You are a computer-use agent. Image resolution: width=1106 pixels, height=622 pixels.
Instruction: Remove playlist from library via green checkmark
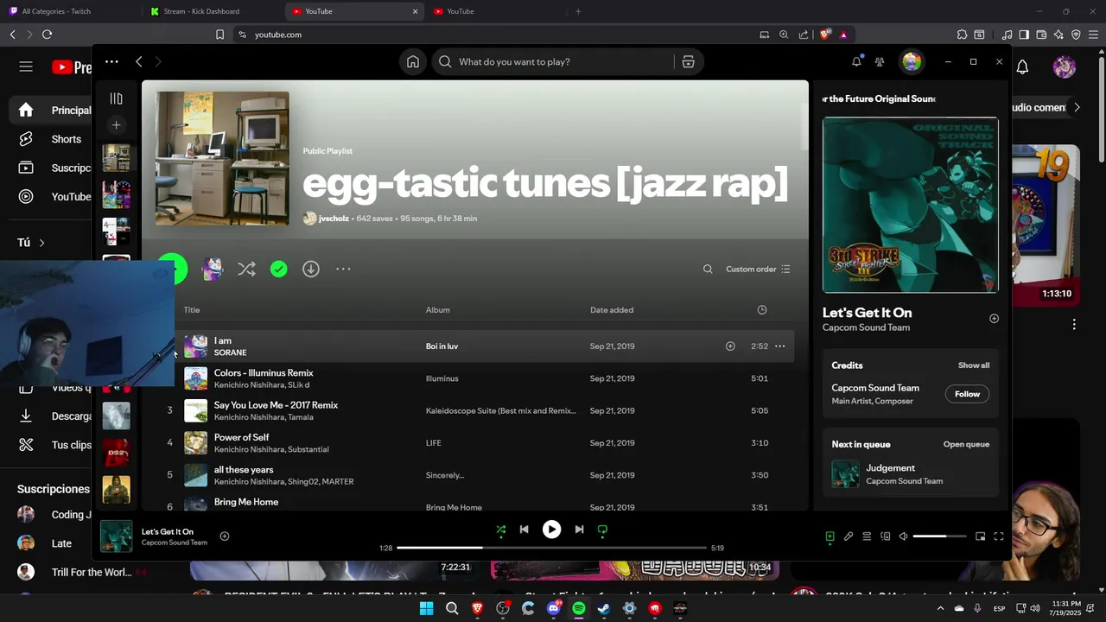click(x=278, y=269)
